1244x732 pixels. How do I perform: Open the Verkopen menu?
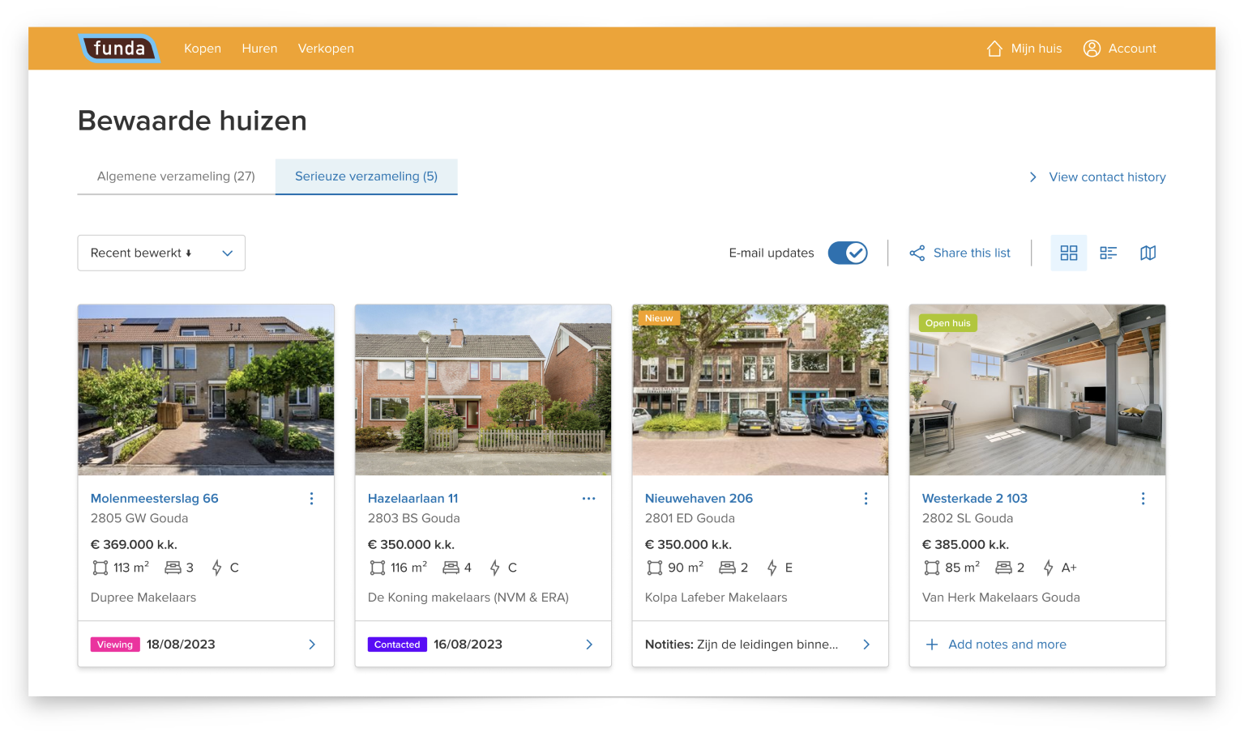pyautogui.click(x=326, y=49)
